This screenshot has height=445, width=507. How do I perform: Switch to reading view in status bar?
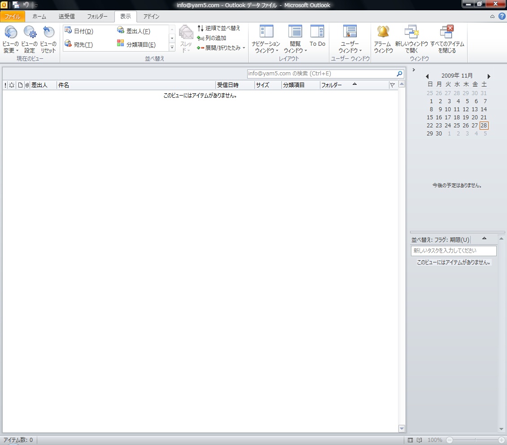(x=420, y=440)
